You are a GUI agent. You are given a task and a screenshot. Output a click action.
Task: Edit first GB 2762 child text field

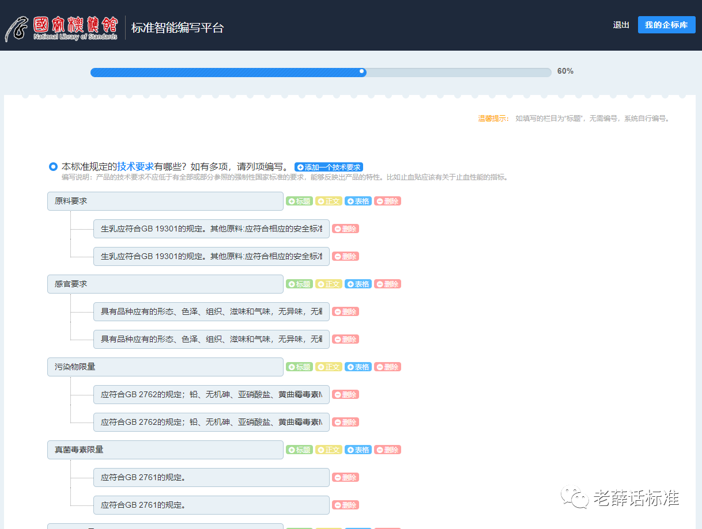tap(211, 395)
